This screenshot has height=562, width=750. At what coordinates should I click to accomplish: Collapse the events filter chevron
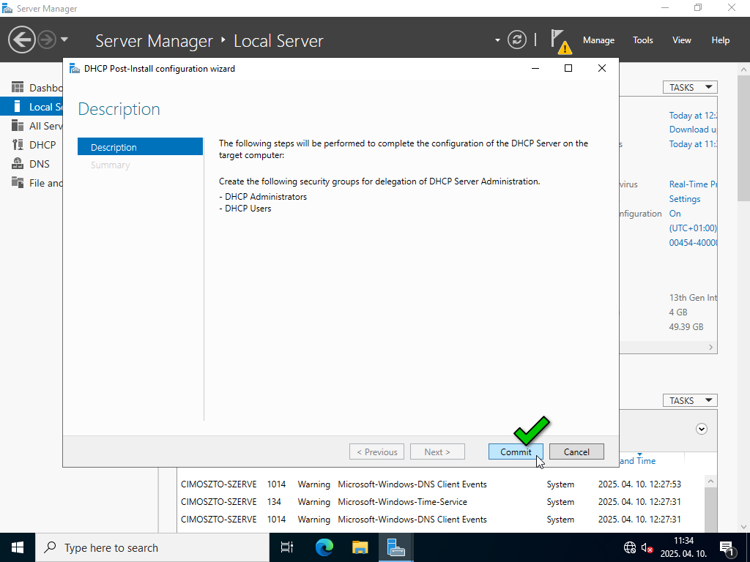(702, 429)
